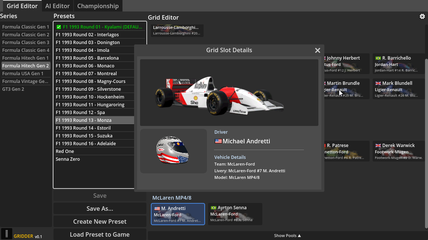Click the USA flag on M. Andretti card
The image size is (428, 240).
tap(157, 209)
